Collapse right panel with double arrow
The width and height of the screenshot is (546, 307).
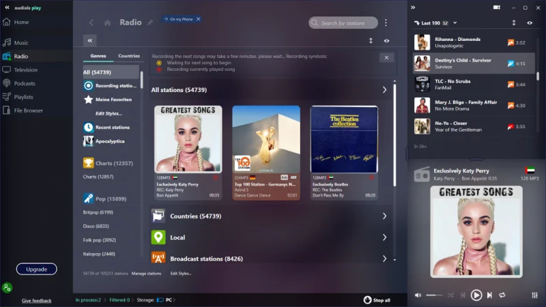(x=413, y=8)
